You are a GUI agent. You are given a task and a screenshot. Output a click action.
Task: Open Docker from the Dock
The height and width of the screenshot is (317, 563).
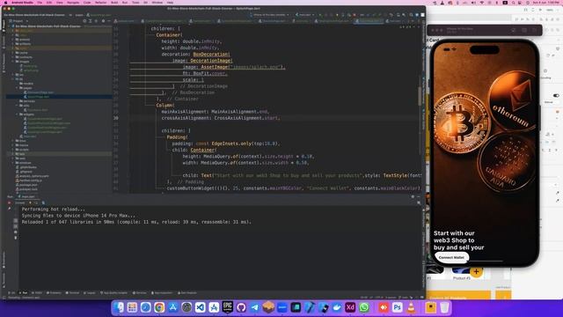336,307
